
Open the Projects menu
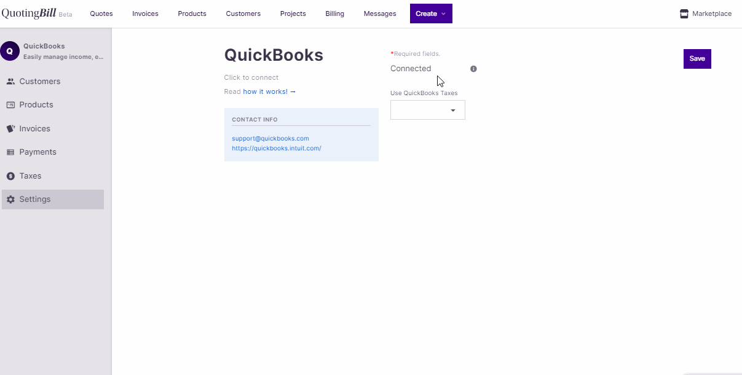293,14
